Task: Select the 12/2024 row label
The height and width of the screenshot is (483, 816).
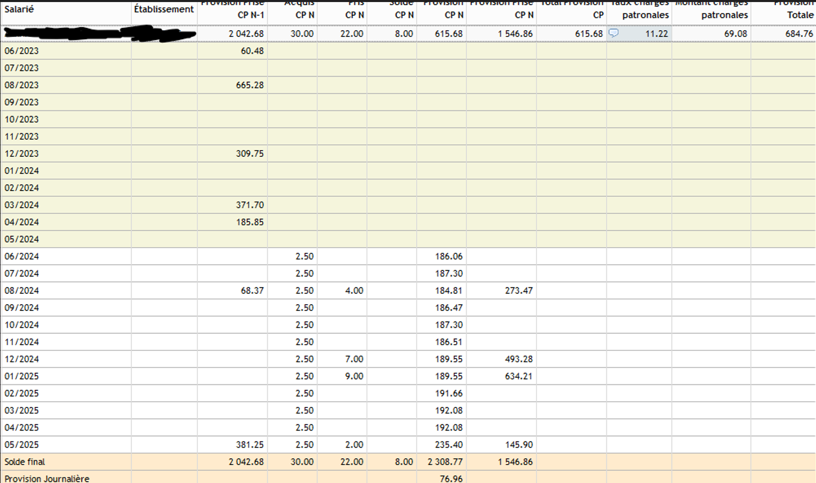Action: pos(22,359)
